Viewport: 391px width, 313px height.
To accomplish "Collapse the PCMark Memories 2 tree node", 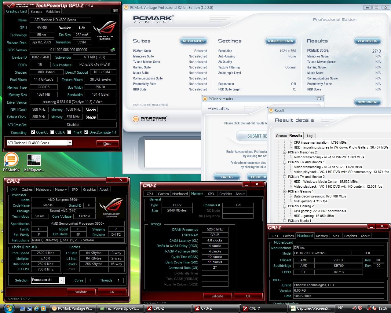I will click(x=284, y=152).
